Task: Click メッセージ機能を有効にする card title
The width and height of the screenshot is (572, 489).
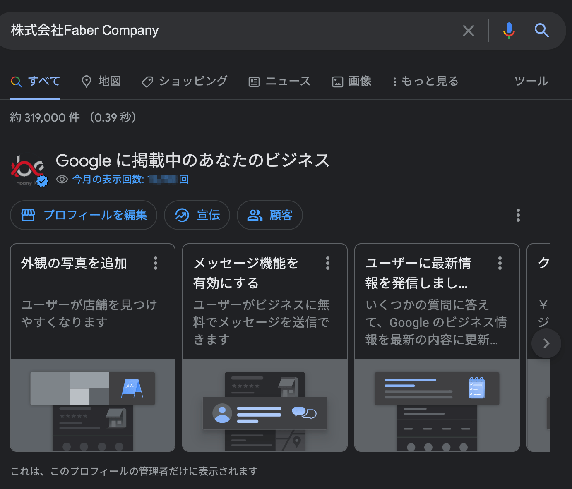Action: click(x=246, y=273)
